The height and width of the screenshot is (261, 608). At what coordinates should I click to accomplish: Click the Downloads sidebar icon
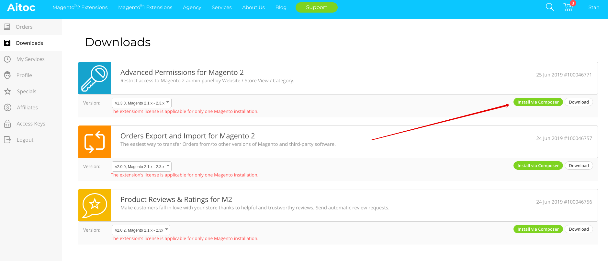(x=7, y=43)
